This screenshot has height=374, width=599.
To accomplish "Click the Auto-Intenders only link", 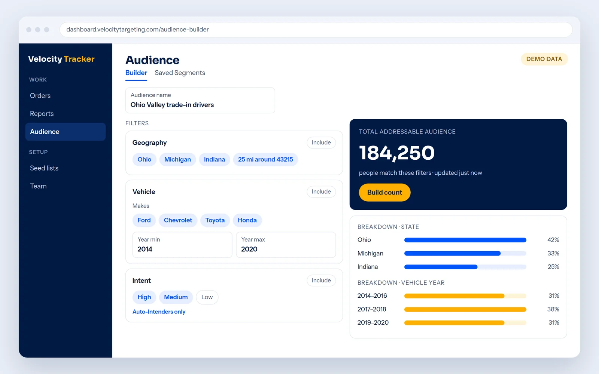I will [x=159, y=312].
